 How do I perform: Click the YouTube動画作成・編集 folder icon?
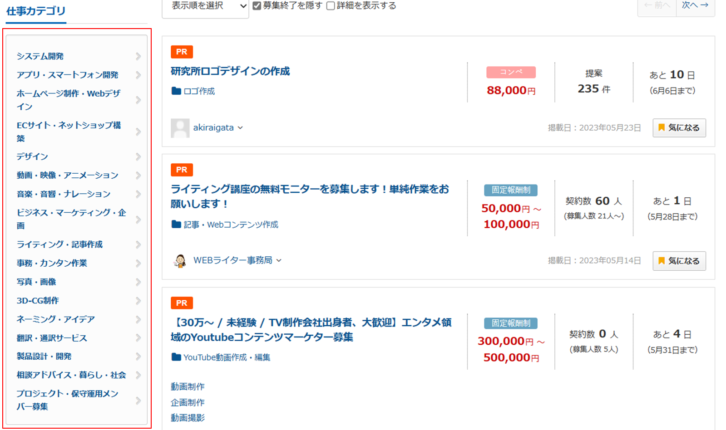(x=176, y=357)
